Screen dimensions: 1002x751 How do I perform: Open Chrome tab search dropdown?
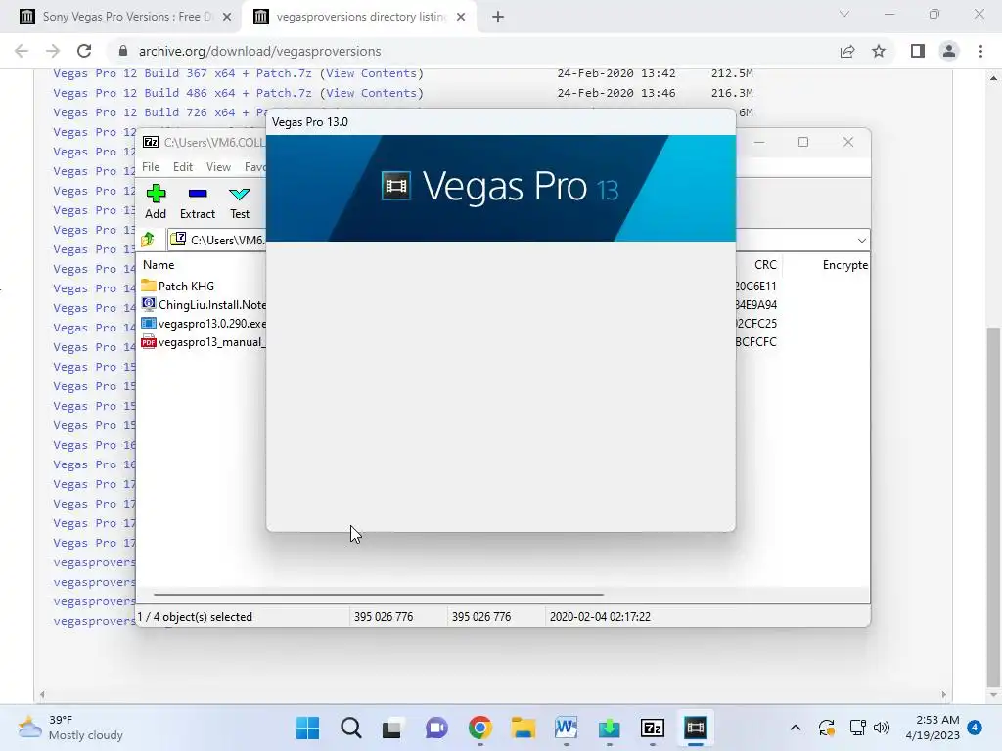pos(844,14)
